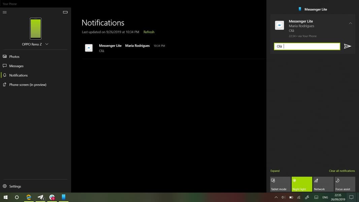359x202 pixels.
Task: Clear all notifications
Action: click(342, 171)
